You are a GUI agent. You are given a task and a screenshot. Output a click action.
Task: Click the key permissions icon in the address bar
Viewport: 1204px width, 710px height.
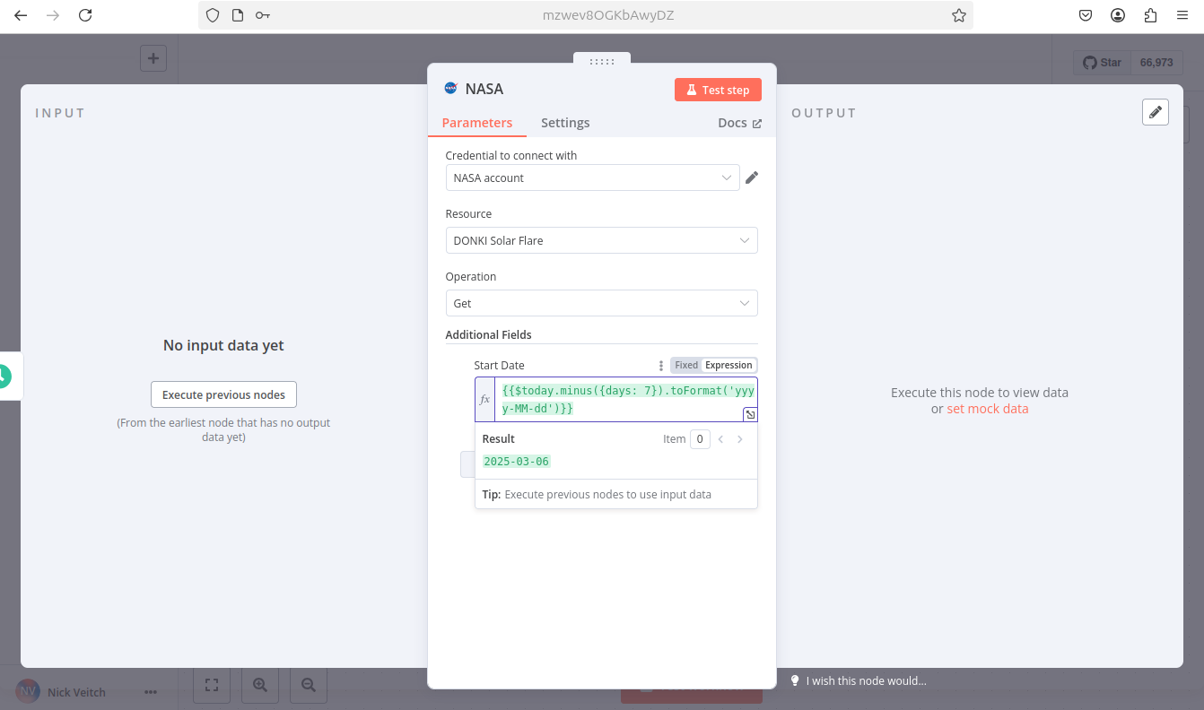pyautogui.click(x=262, y=15)
